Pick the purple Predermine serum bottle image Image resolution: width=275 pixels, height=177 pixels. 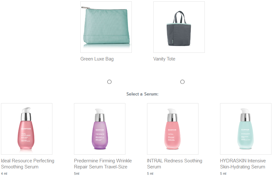click(x=100, y=129)
